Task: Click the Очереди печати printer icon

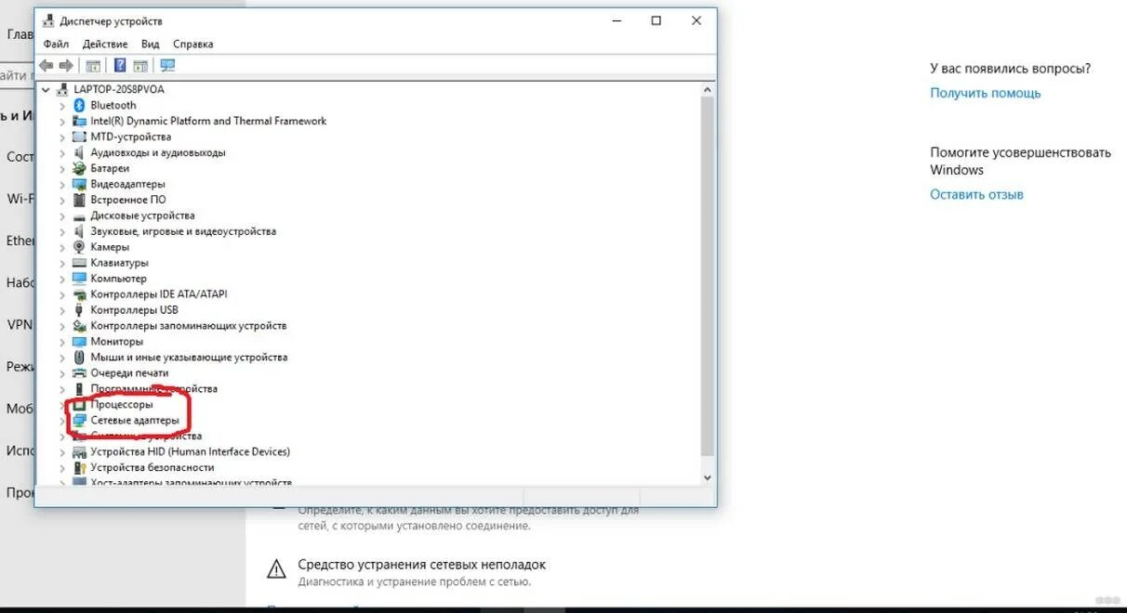Action: point(80,372)
